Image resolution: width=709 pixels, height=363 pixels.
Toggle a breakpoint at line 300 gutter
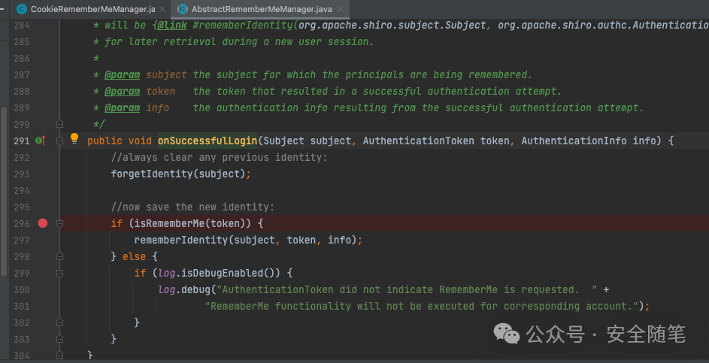(x=43, y=289)
